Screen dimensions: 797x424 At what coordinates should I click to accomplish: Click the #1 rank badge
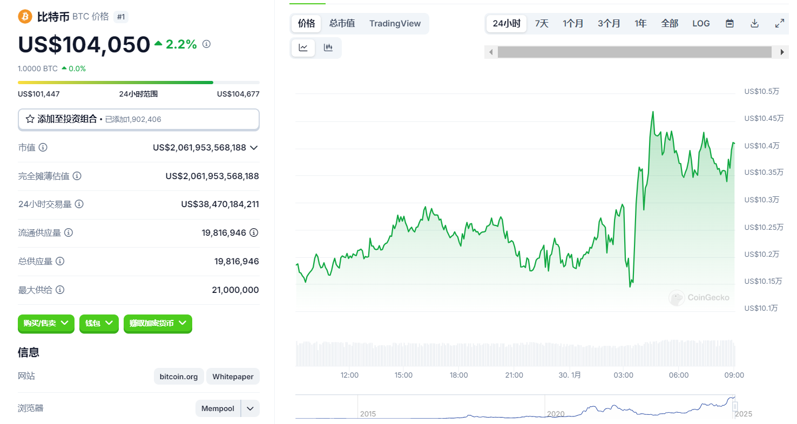point(121,17)
